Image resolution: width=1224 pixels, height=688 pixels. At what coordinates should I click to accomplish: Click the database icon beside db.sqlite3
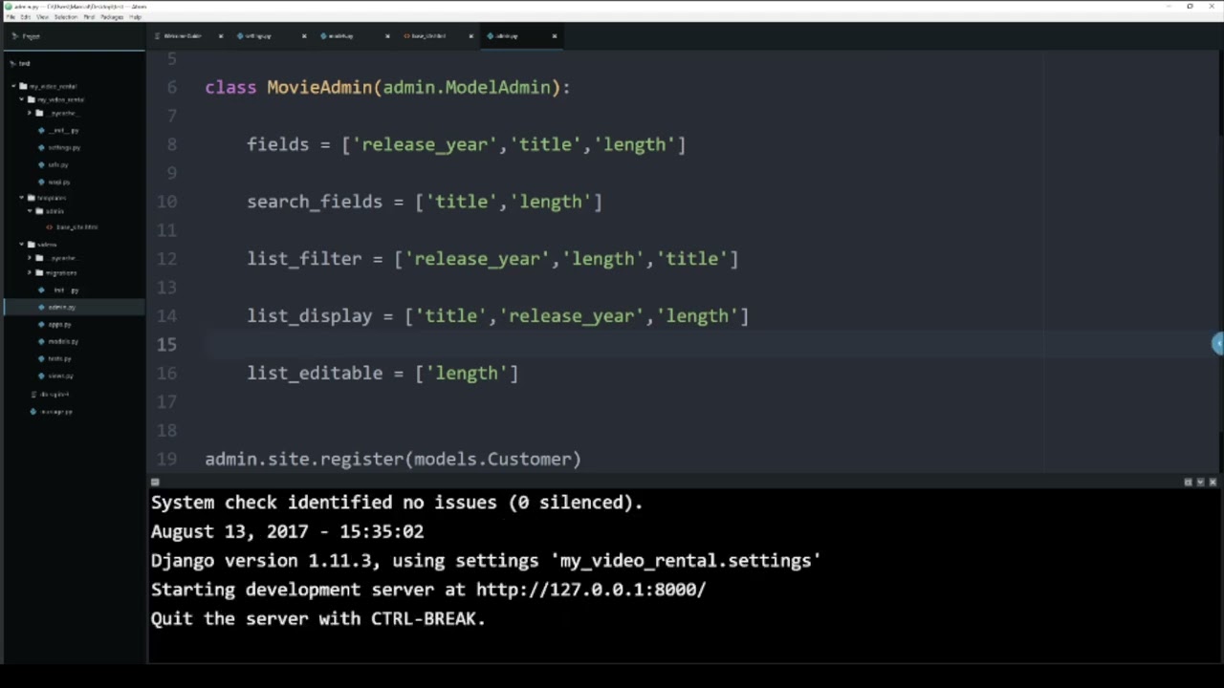click(33, 394)
